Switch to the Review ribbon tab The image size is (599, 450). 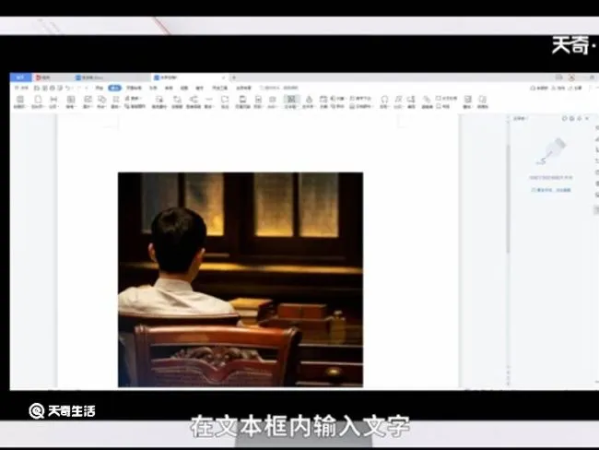(x=169, y=88)
